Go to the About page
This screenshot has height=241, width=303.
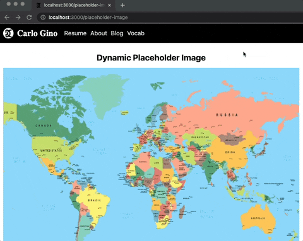pyautogui.click(x=98, y=33)
